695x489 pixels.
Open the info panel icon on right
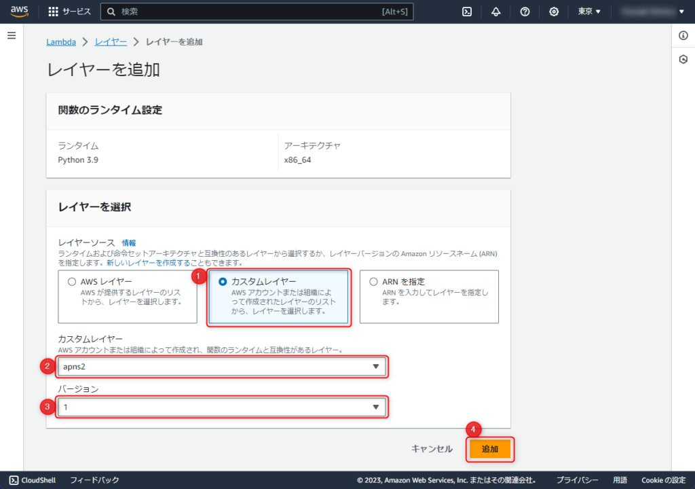coord(683,35)
